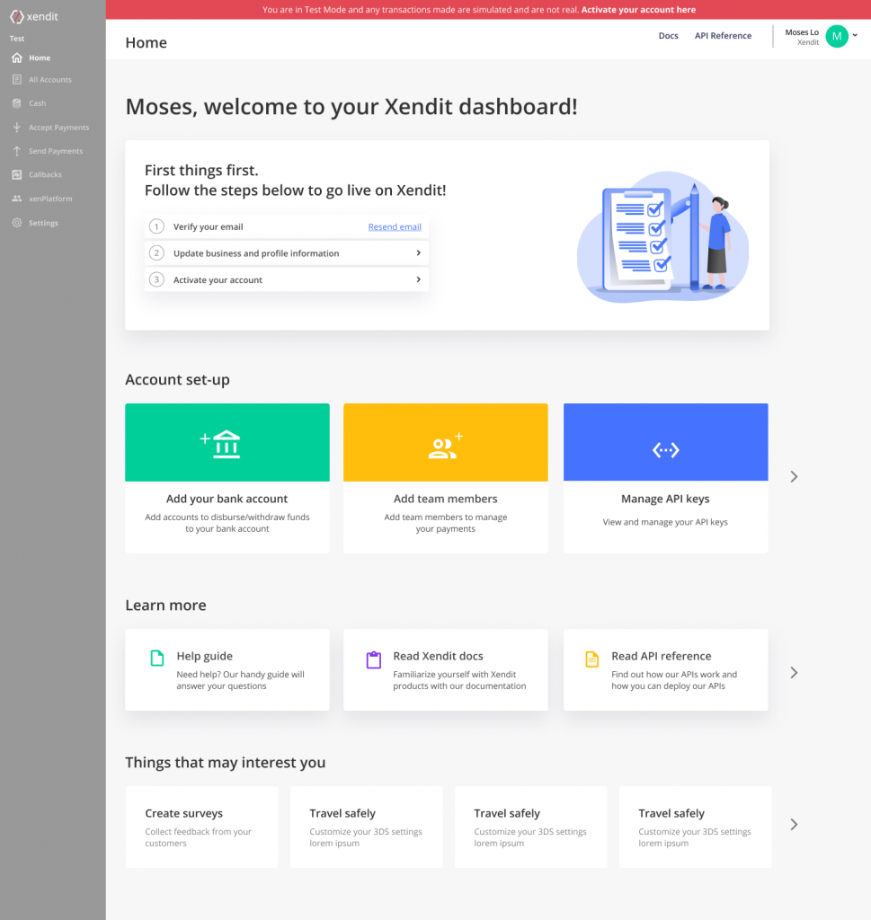Click the Verify your email step text
Viewport: 871px width, 920px height.
click(x=208, y=226)
